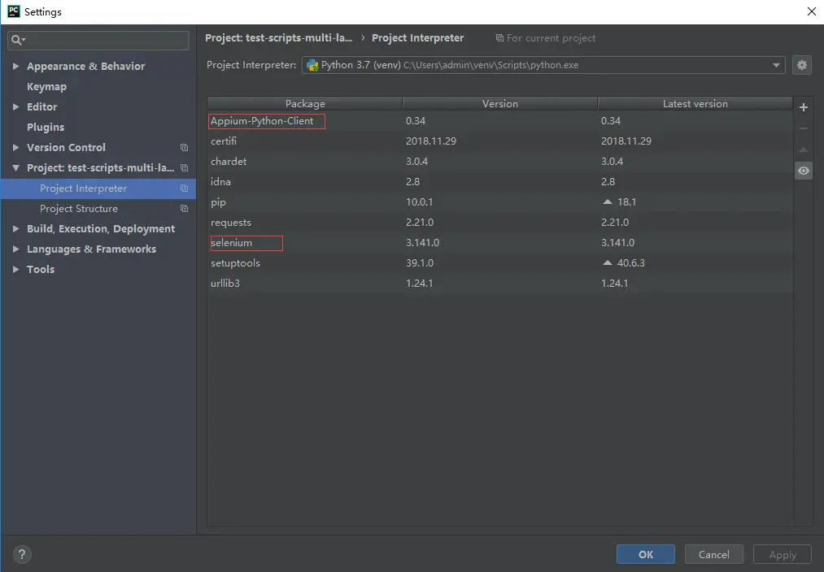Select Project Structure under the project
The width and height of the screenshot is (824, 572).
79,208
